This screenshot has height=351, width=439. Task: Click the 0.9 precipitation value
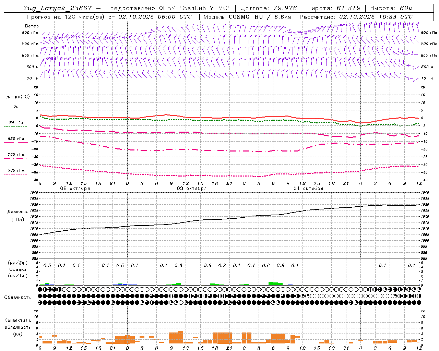click(x=281, y=265)
